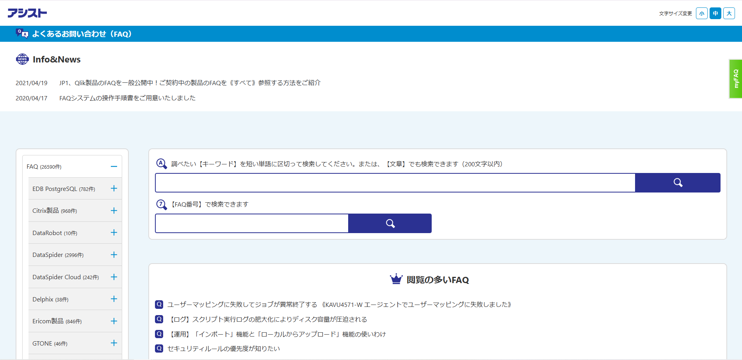Click the crown icon above 閲覧の多いFAQ

[x=396, y=279]
